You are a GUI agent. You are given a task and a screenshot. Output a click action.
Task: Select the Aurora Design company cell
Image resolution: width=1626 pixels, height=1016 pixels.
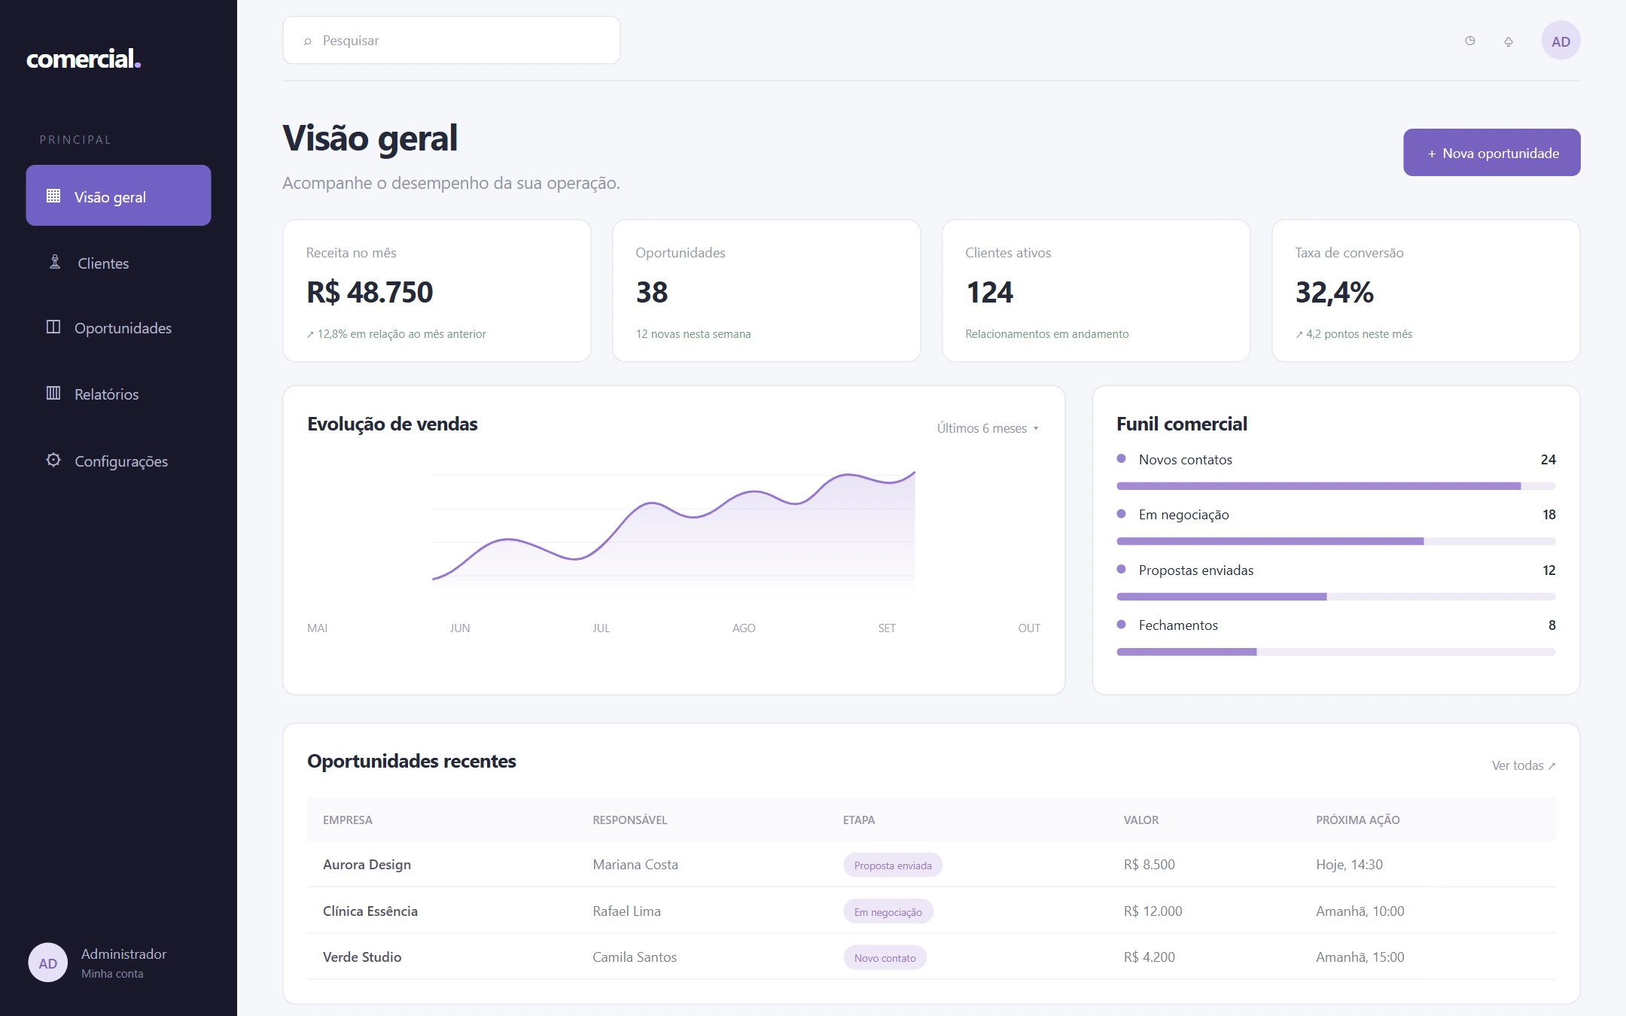367,865
